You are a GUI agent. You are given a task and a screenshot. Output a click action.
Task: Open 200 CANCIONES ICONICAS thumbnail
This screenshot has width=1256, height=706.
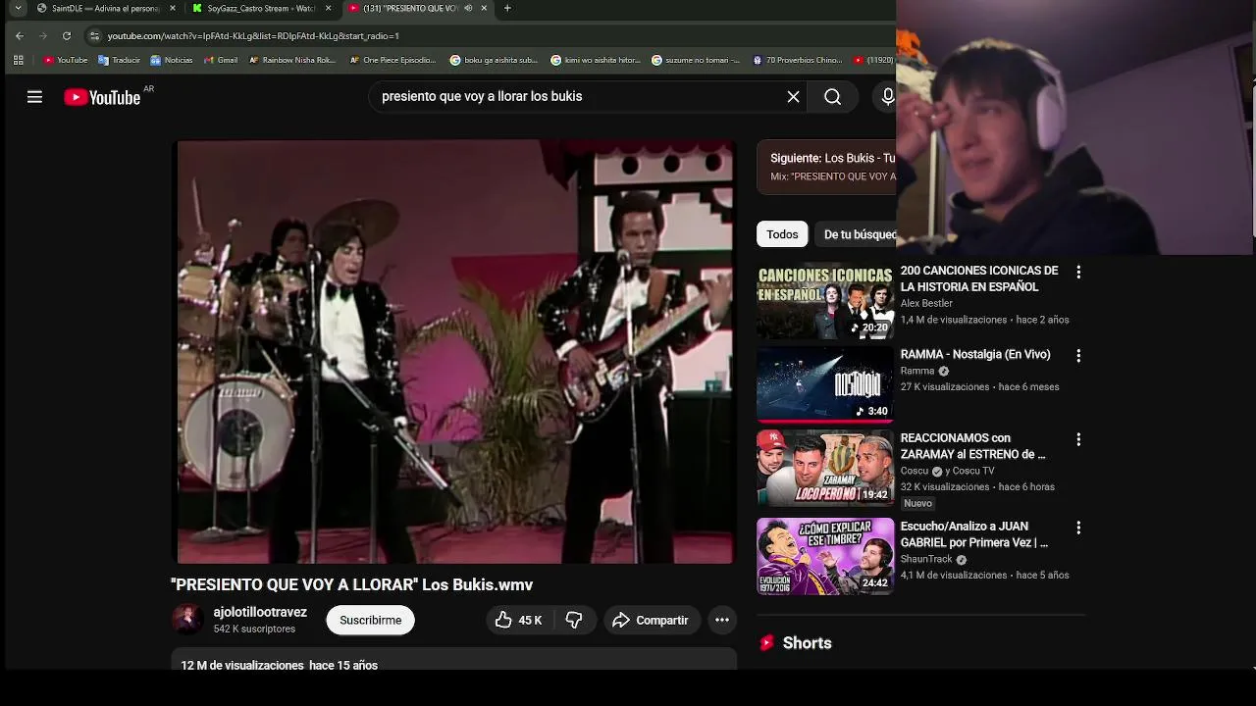(825, 301)
